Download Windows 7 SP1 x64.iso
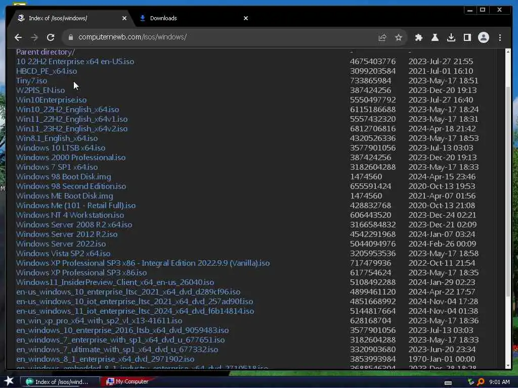Image resolution: width=518 pixels, height=388 pixels. 57,167
